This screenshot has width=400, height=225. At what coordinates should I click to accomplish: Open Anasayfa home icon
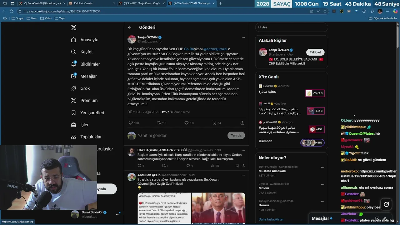click(x=73, y=40)
